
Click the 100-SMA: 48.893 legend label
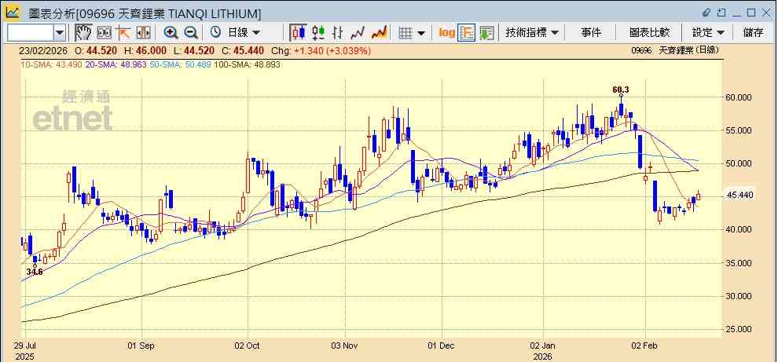tap(247, 64)
